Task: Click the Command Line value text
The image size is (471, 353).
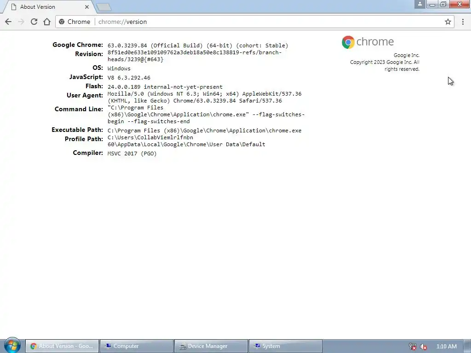Action: point(206,114)
